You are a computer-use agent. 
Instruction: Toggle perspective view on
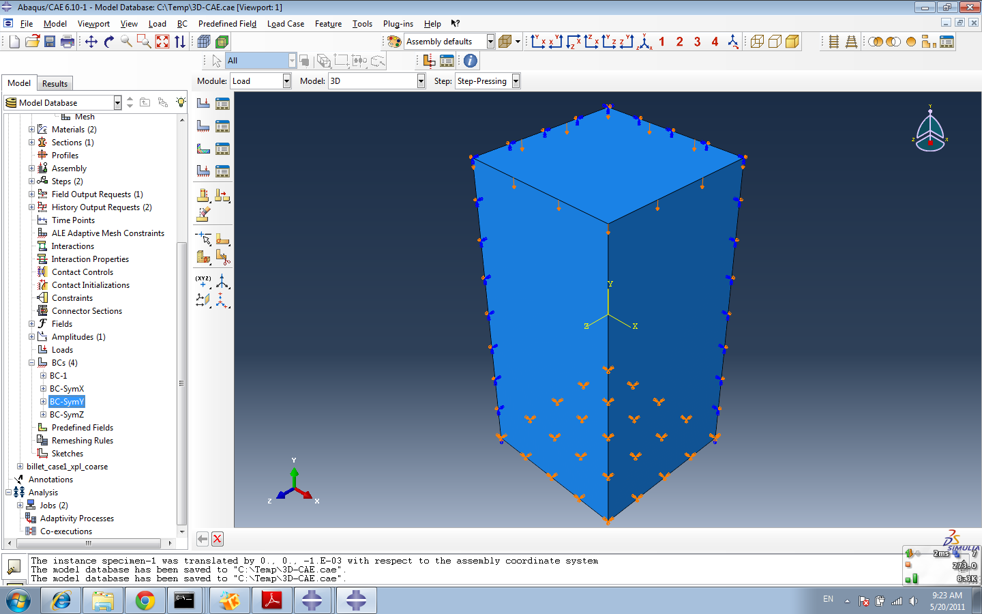point(851,42)
